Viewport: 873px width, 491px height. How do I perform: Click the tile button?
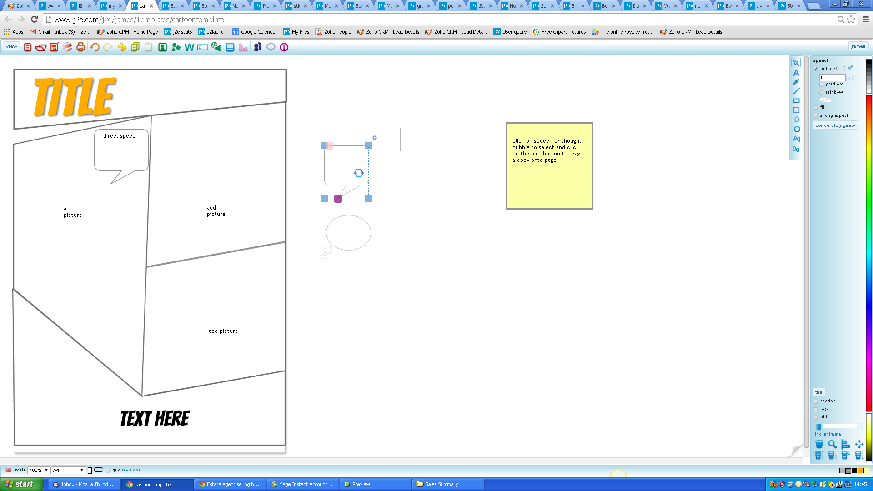coord(818,392)
